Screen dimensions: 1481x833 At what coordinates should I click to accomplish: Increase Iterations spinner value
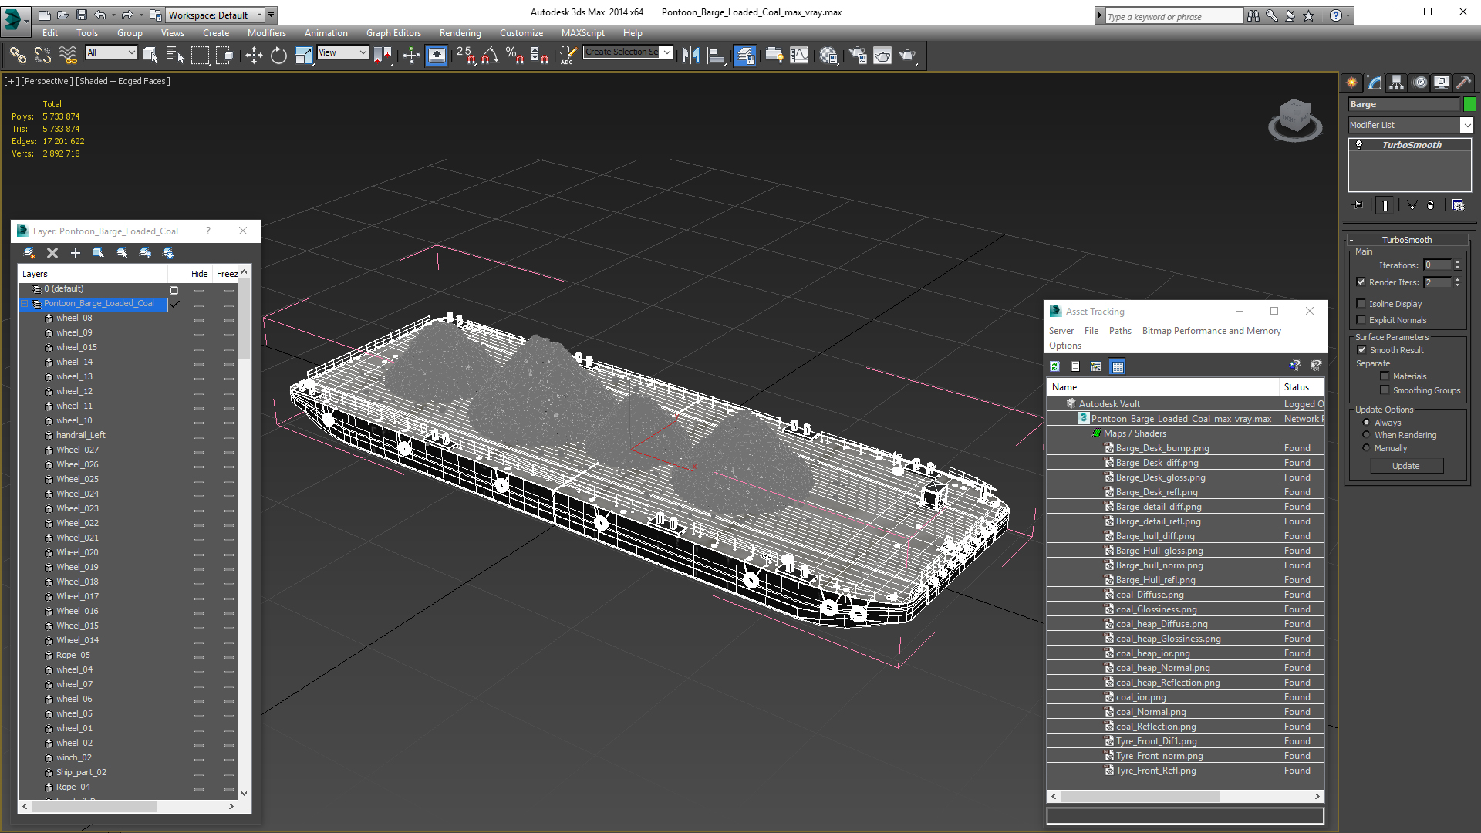coord(1458,262)
